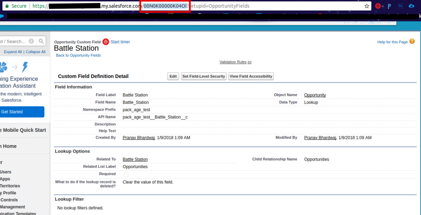This screenshot has height=215, width=421.
Task: Click the red Start timer power icon
Action: coord(106,42)
